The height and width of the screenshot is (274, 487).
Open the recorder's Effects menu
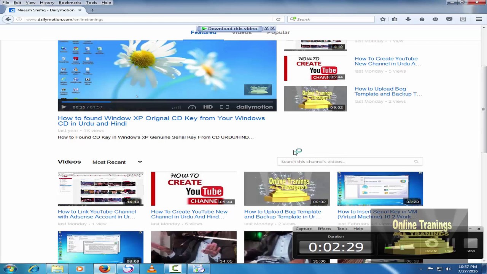[324, 229]
